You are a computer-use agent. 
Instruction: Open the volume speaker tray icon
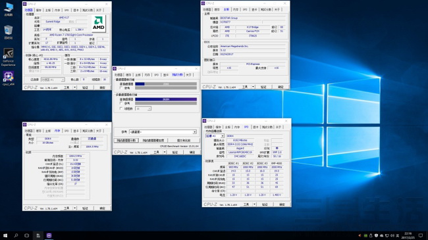pyautogui.click(x=392, y=235)
